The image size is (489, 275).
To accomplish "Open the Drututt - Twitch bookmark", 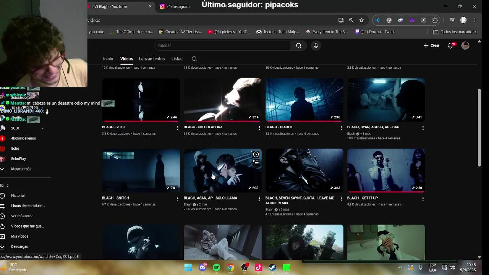I will (x=375, y=32).
